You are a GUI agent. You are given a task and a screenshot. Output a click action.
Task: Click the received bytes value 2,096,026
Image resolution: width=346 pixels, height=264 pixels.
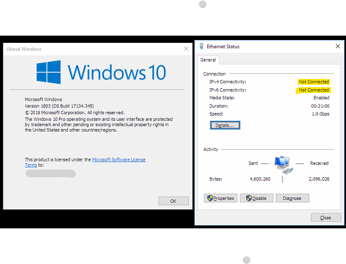click(x=319, y=179)
